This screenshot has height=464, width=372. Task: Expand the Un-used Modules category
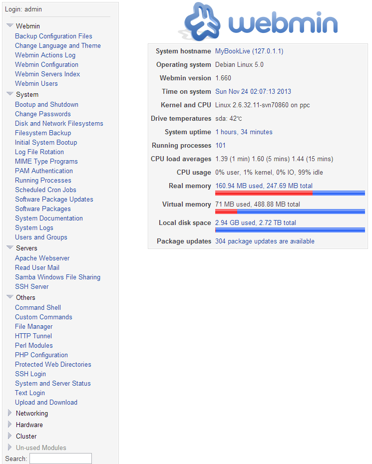(x=9, y=448)
